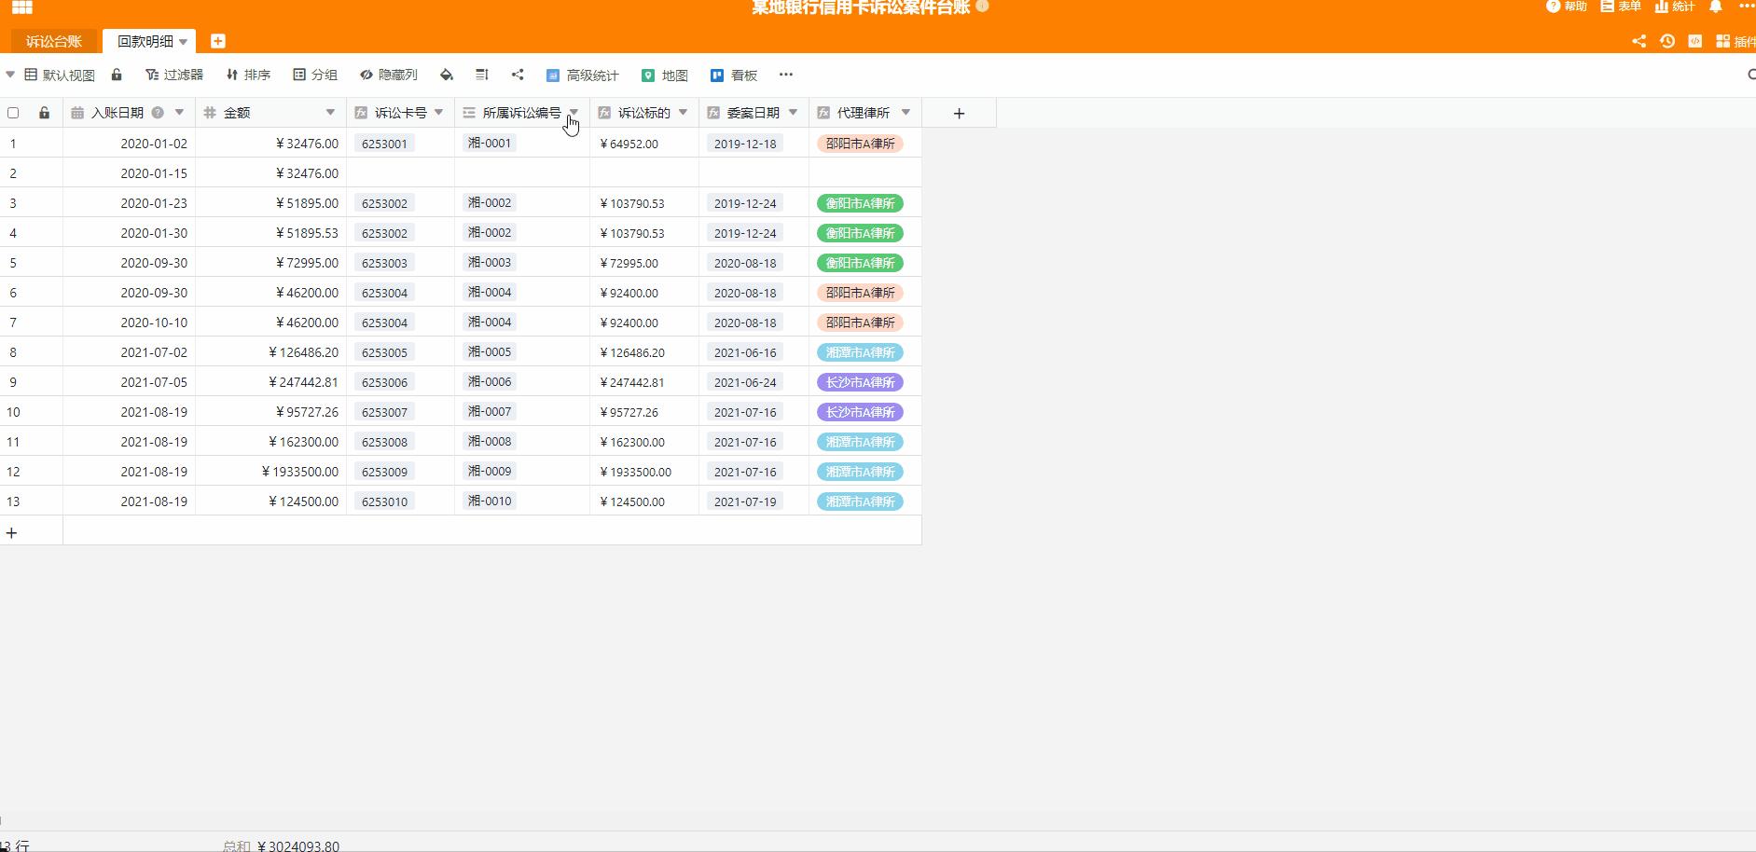Open the script icon in the header

coord(1695,41)
